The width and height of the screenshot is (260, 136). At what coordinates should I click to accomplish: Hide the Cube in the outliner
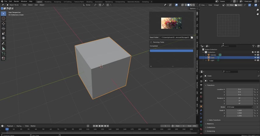255,58
